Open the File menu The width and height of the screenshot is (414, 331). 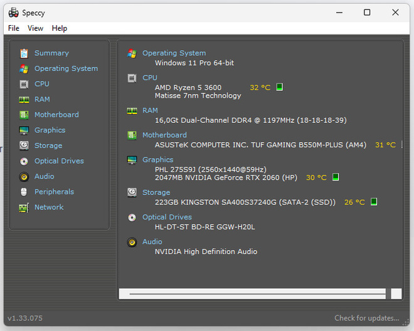pyautogui.click(x=14, y=28)
